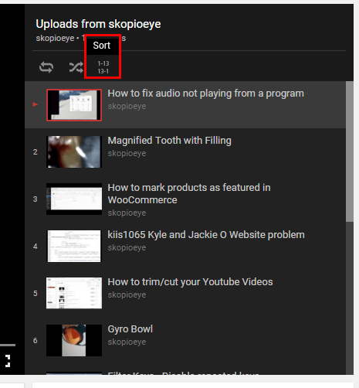Select the Gyro Bowl thumbnail
The width and height of the screenshot is (359, 388).
74,340
